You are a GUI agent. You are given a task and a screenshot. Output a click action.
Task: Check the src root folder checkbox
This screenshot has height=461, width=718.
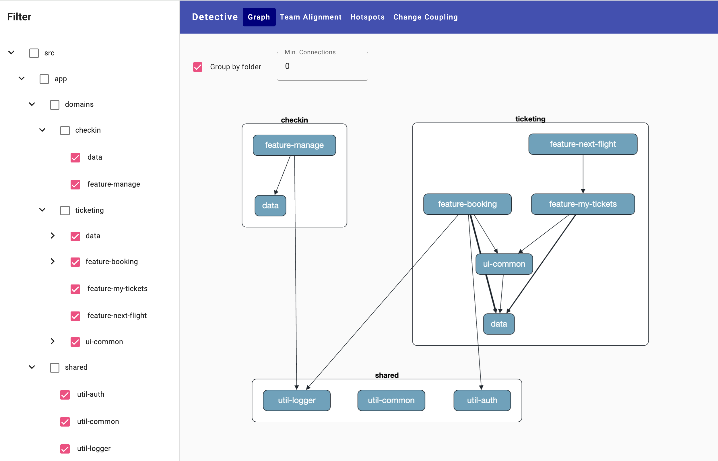(34, 53)
